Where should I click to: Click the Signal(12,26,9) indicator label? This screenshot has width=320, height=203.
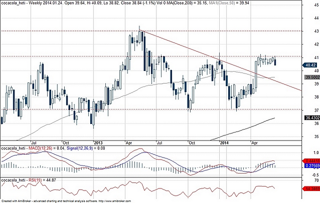click(80, 148)
